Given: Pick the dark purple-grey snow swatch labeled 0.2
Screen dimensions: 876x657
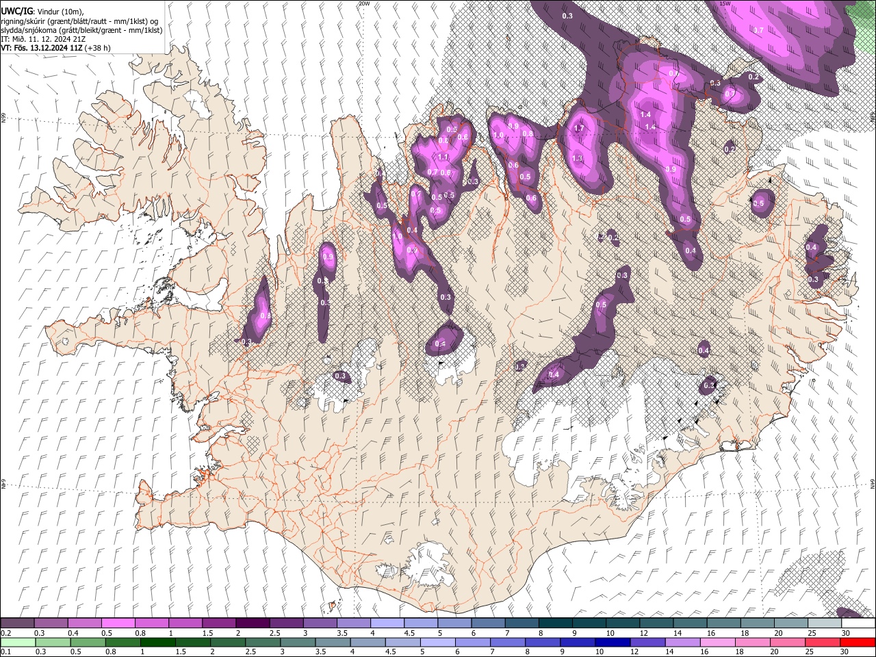Looking at the screenshot, I should pyautogui.click(x=17, y=623).
